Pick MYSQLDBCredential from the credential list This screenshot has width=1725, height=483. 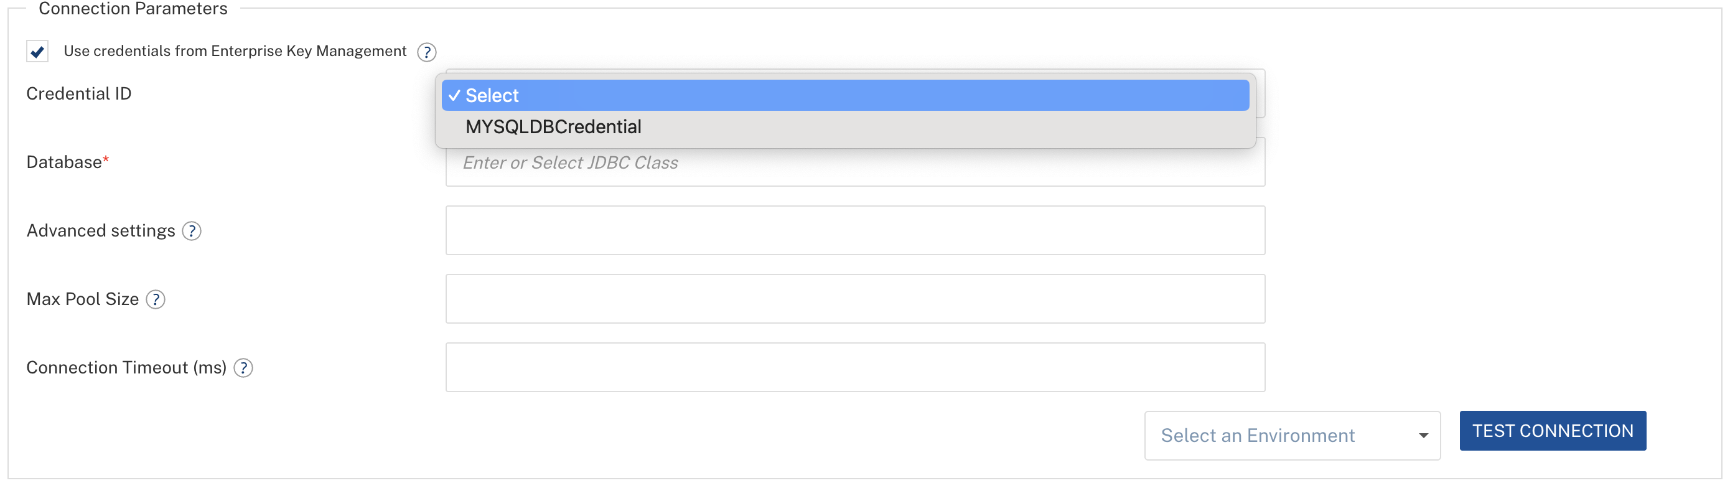pyautogui.click(x=553, y=126)
